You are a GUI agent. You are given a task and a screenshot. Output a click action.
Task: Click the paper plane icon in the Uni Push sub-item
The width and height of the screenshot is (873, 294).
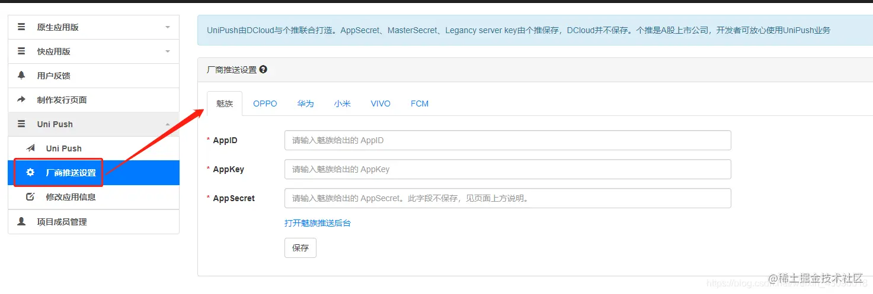pos(31,148)
